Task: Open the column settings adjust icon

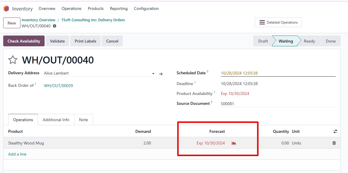Action: click(335, 132)
